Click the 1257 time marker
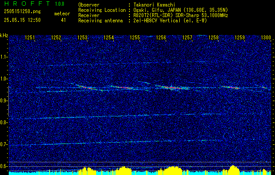Screen dimensions: 275x175 click(187, 37)
